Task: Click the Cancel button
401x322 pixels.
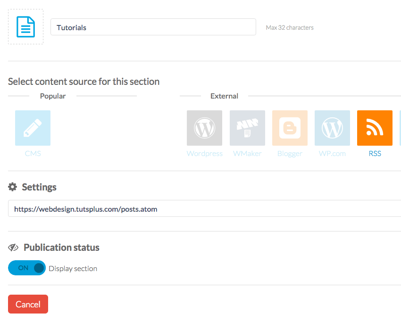Action: coord(28,304)
